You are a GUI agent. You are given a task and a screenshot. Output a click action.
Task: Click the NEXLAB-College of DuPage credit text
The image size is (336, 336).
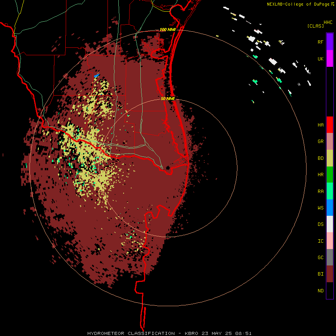click(298, 4)
